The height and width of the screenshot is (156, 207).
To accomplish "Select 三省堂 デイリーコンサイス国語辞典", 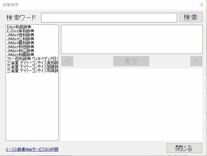I will (32, 66).
